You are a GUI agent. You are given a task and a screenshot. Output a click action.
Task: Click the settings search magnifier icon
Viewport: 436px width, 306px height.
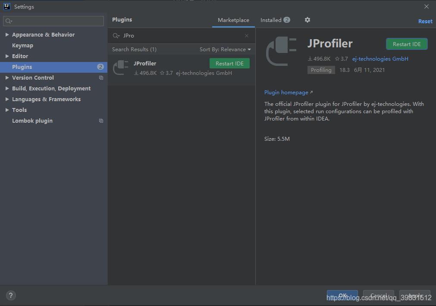pos(9,21)
